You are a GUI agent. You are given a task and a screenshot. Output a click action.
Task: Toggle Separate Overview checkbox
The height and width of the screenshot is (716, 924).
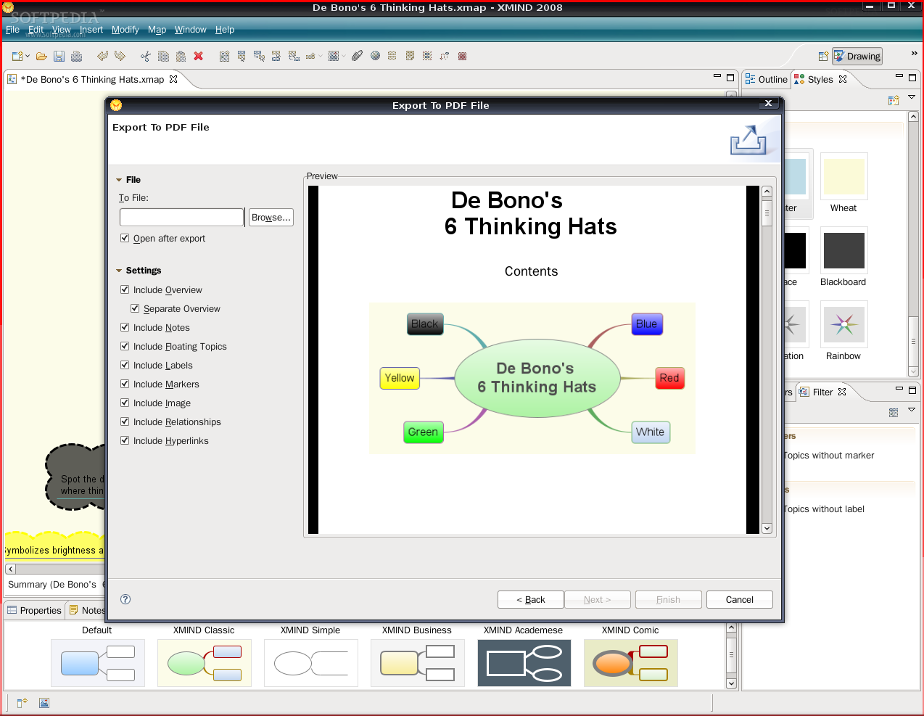[x=135, y=308]
